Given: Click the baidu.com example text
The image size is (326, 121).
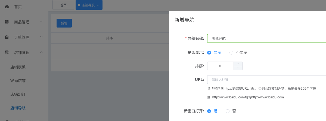Looking at the screenshot, I should pyautogui.click(x=246, y=97).
